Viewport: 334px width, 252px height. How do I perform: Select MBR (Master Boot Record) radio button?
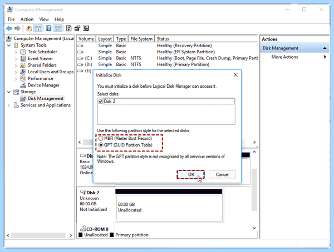(x=101, y=139)
